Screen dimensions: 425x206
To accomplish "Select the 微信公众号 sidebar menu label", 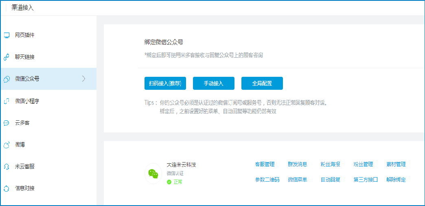I will [x=27, y=79].
